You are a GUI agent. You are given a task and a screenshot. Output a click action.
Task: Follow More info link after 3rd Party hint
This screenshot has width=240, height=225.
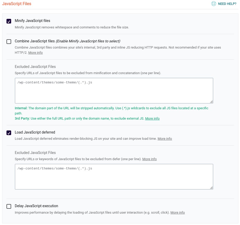(152, 119)
